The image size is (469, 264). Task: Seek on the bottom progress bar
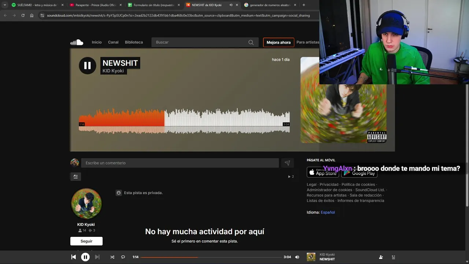pos(211,257)
